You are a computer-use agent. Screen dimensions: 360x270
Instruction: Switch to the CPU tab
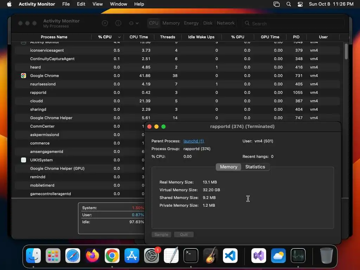tap(154, 23)
